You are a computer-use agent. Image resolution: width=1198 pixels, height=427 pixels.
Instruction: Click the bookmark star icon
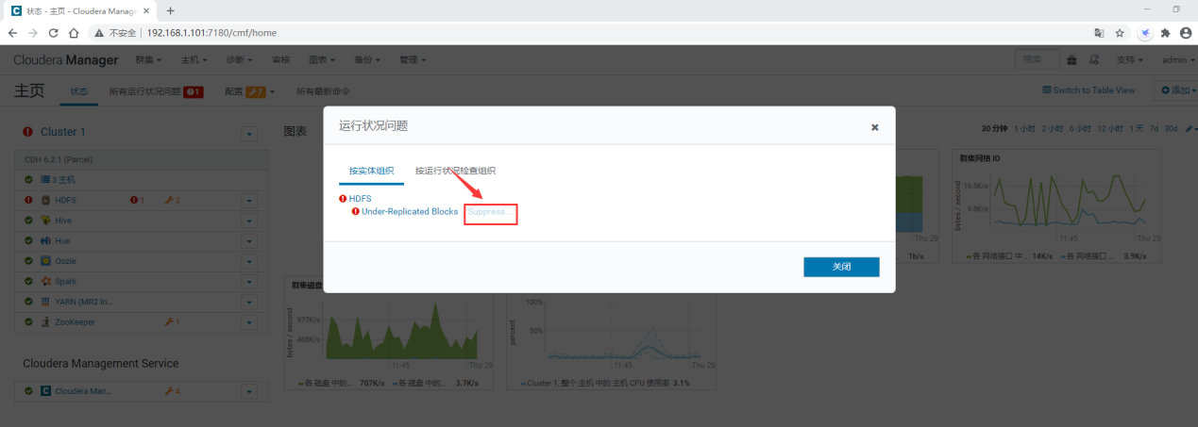pyautogui.click(x=1120, y=32)
